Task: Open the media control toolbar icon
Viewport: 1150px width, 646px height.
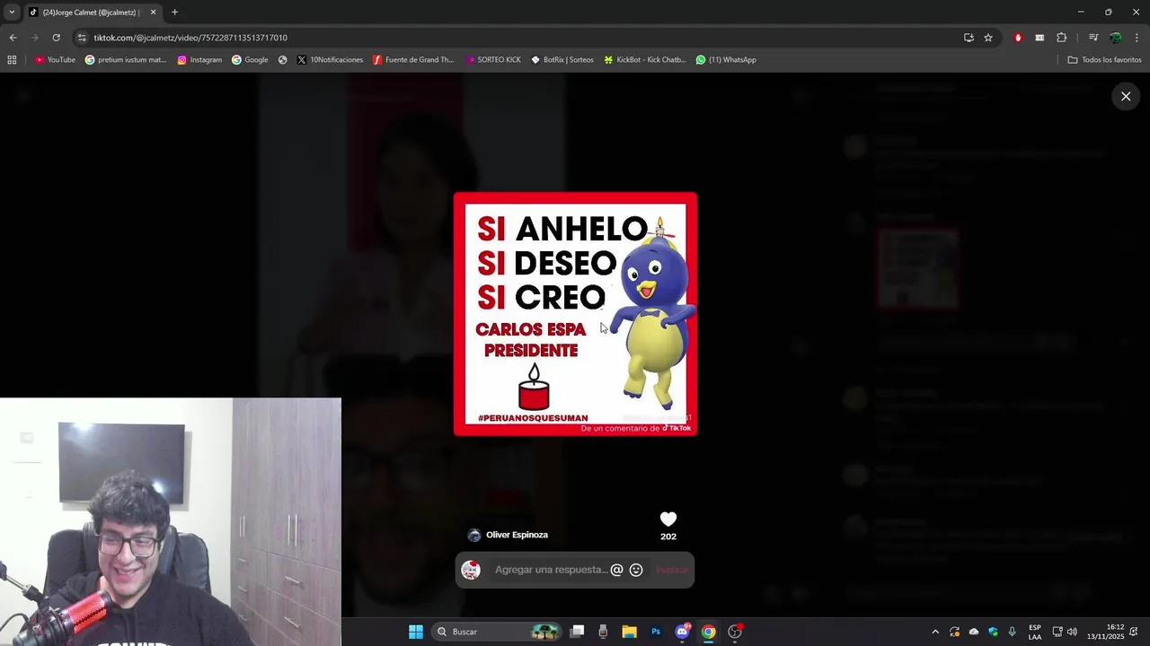Action: pos(1093,38)
